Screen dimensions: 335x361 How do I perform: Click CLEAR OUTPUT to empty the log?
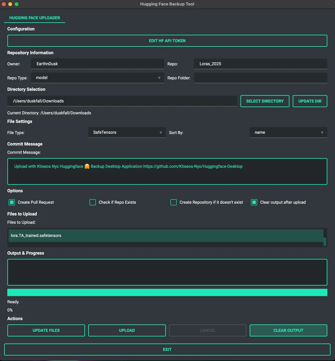(288, 330)
